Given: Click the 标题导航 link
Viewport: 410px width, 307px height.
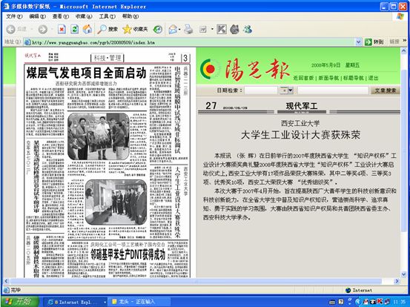Looking at the screenshot, I should tap(353, 78).
